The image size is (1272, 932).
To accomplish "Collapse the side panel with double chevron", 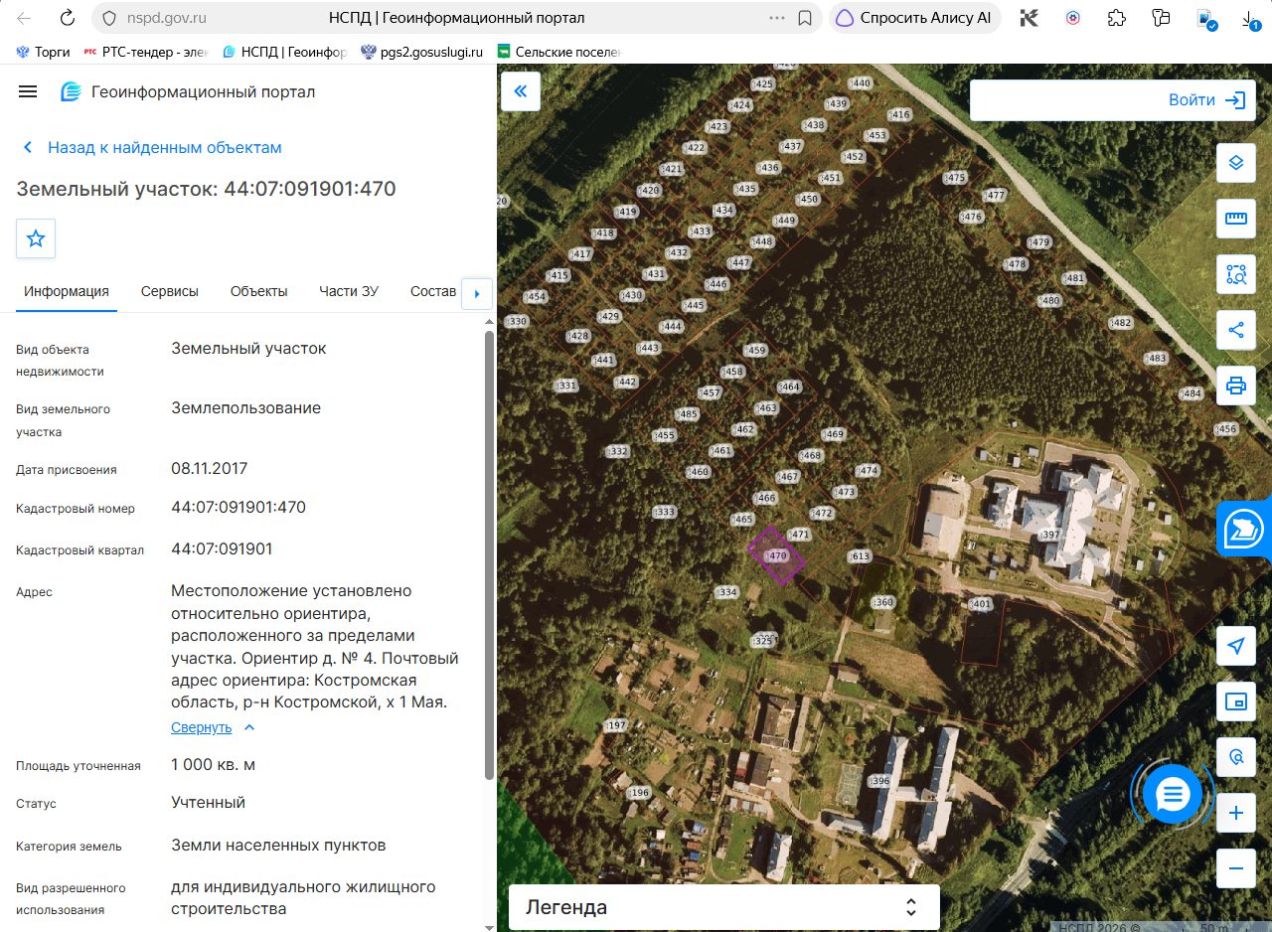I will point(520,91).
